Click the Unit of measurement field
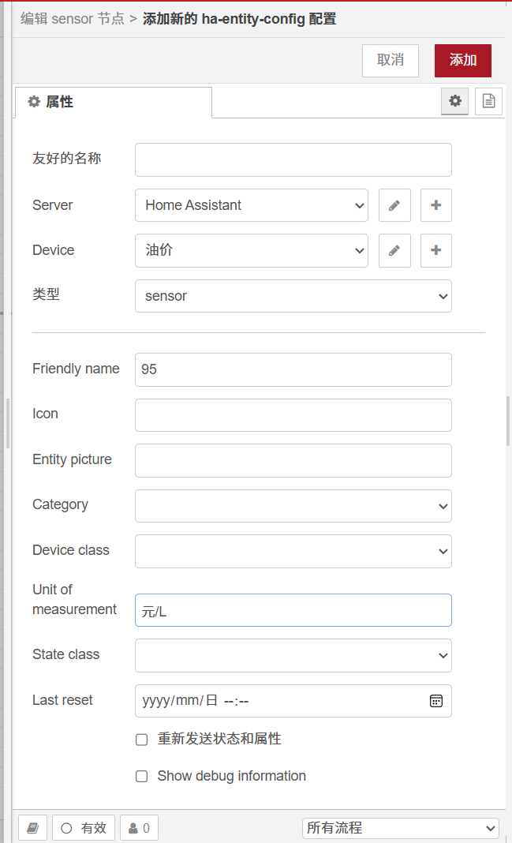Image resolution: width=512 pixels, height=843 pixels. 293,611
